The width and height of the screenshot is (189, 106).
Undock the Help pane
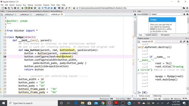pyautogui.click(x=186, y=11)
